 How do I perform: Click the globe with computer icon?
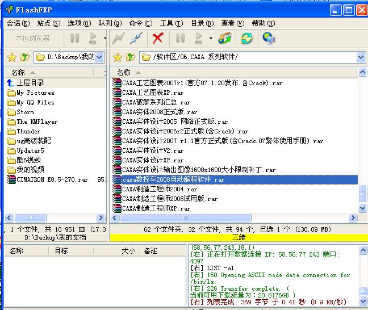pos(269,38)
